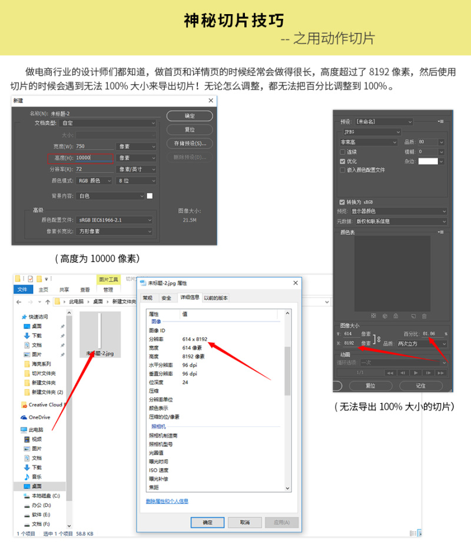This screenshot has width=471, height=544.
Task: Disable the 转换为 sRGB checkbox
Action: tap(343, 201)
